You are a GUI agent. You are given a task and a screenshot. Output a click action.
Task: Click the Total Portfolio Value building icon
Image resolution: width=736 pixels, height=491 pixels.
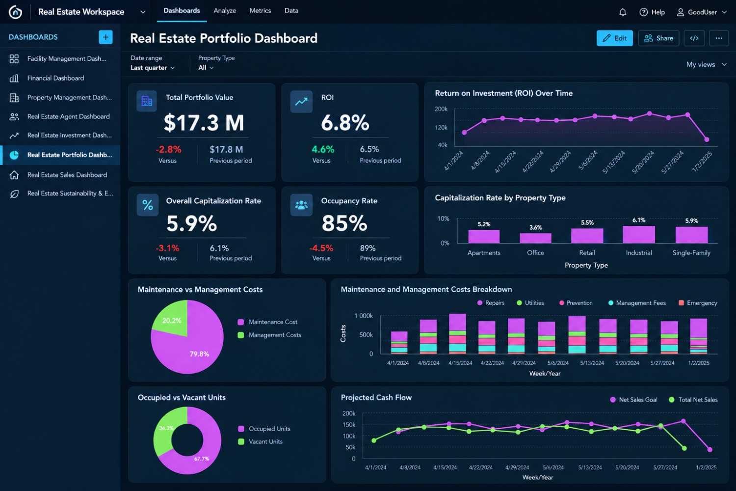147,102
